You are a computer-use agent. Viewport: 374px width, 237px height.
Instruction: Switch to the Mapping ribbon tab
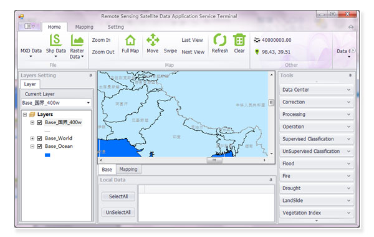pyautogui.click(x=84, y=27)
